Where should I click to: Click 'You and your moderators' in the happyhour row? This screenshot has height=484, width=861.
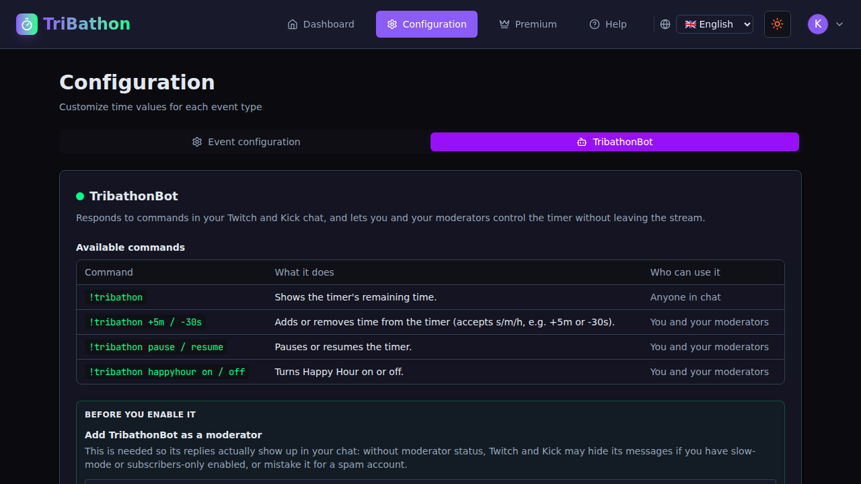pos(710,372)
